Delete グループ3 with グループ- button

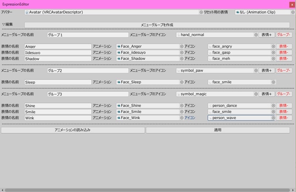(x=284, y=94)
